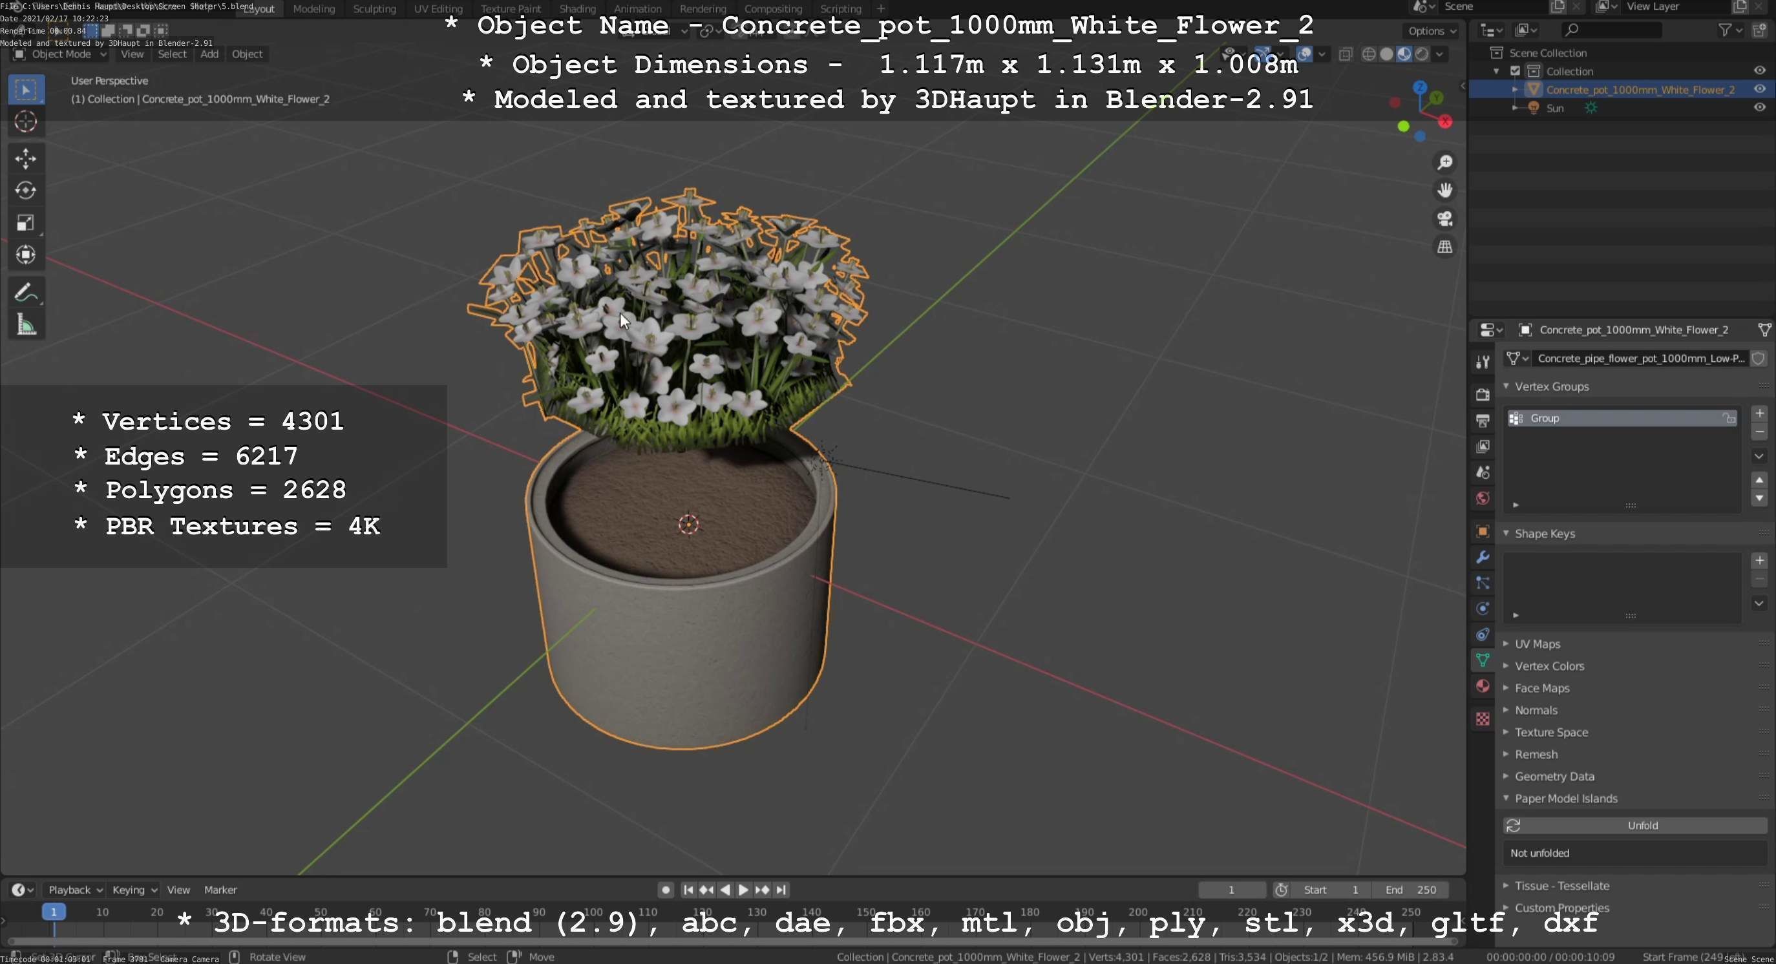Open the viewport Object menu
This screenshot has width=1776, height=964.
pos(247,54)
